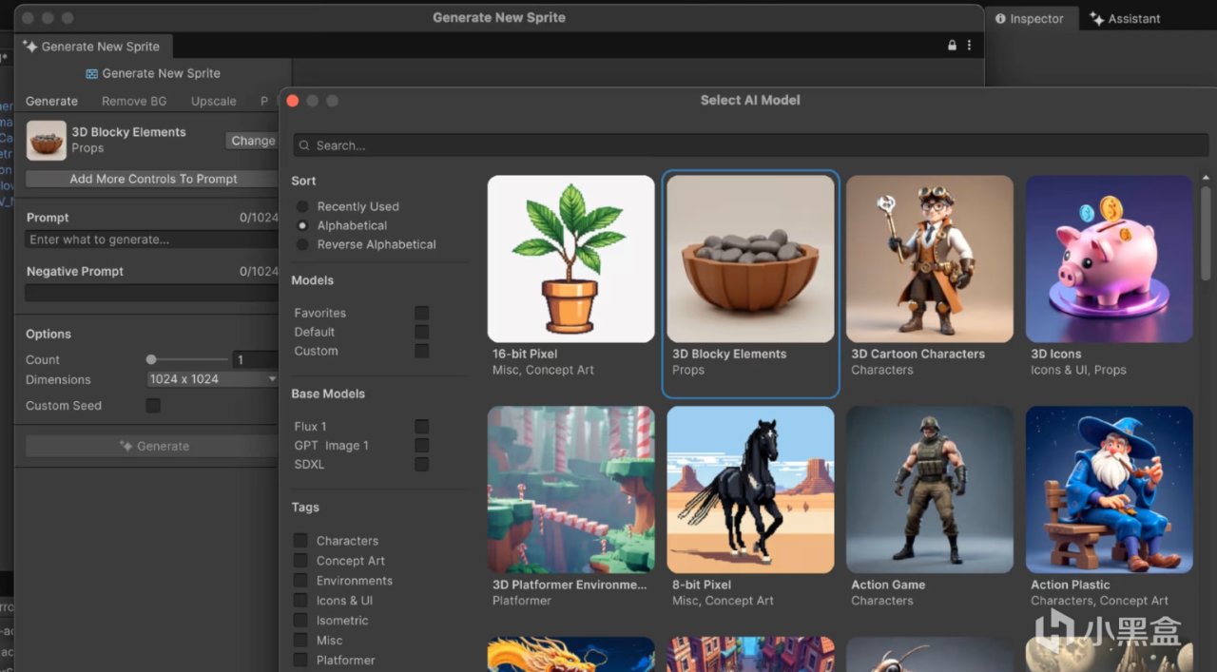Viewport: 1217px width, 672px height.
Task: Click the search magnifier icon in Select AI Model
Action: point(304,145)
